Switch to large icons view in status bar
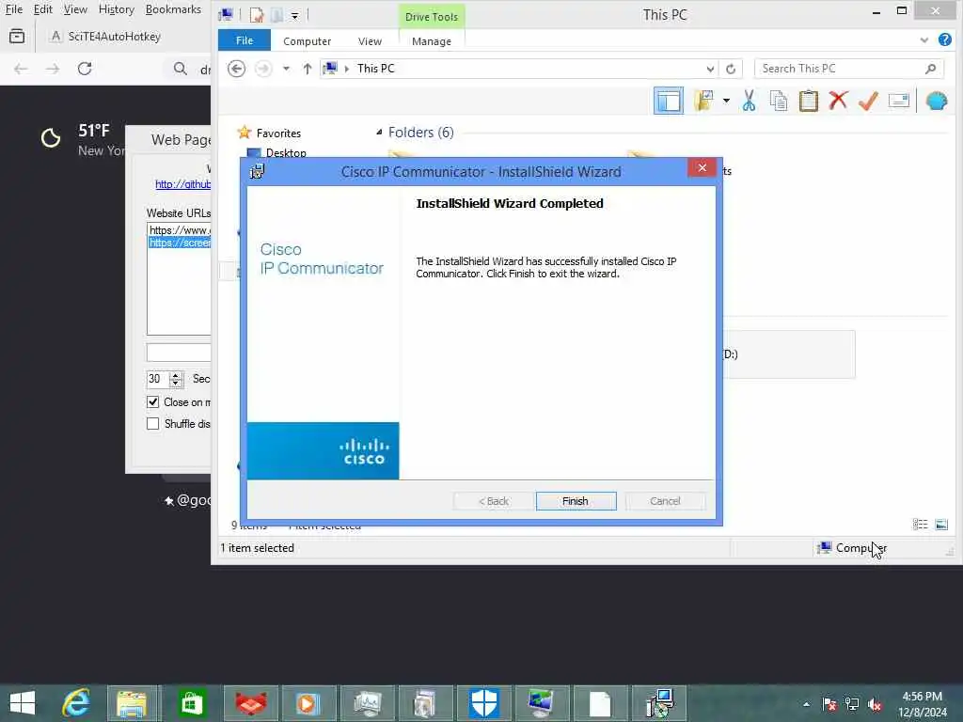This screenshot has width=963, height=722. pyautogui.click(x=941, y=525)
